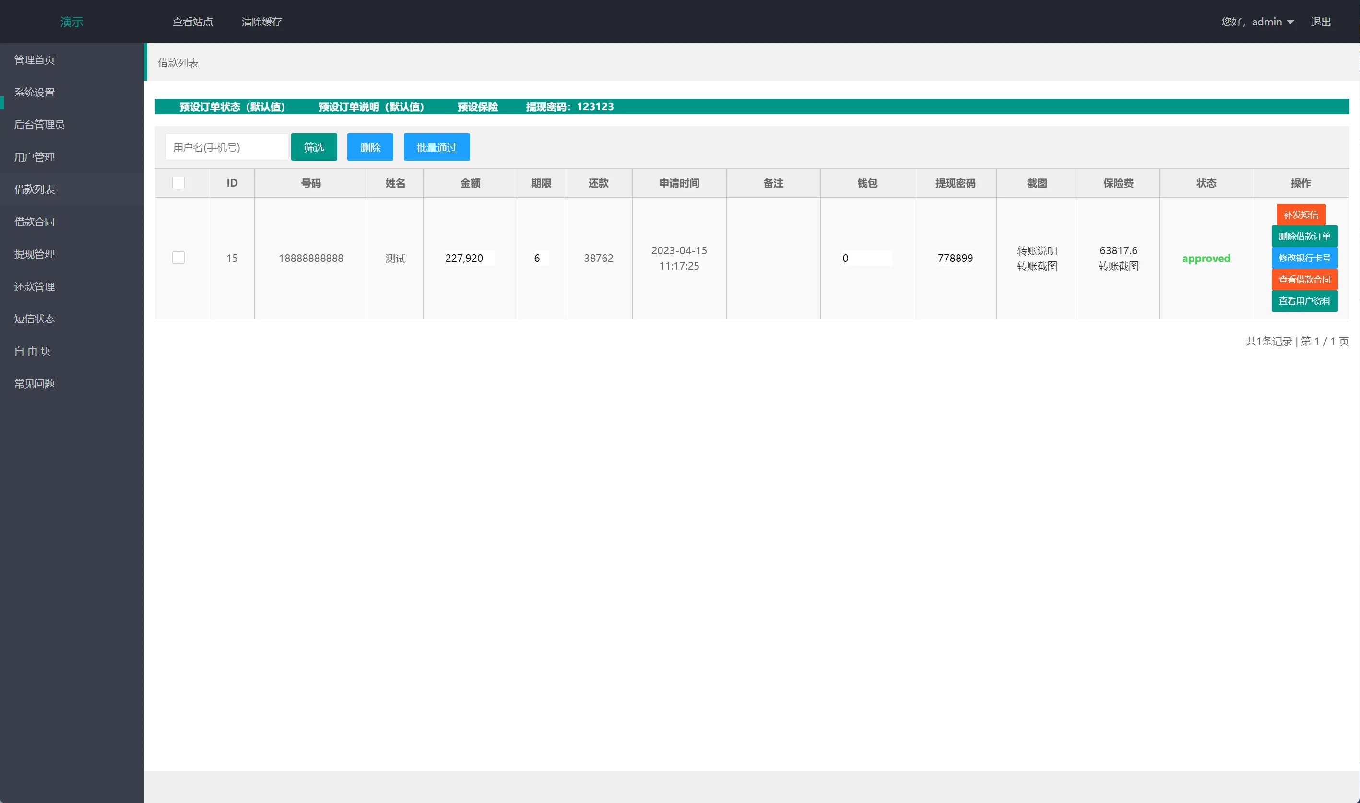Viewport: 1360px width, 803px height.
Task: Click 预设保险 in the green bar
Action: point(477,106)
